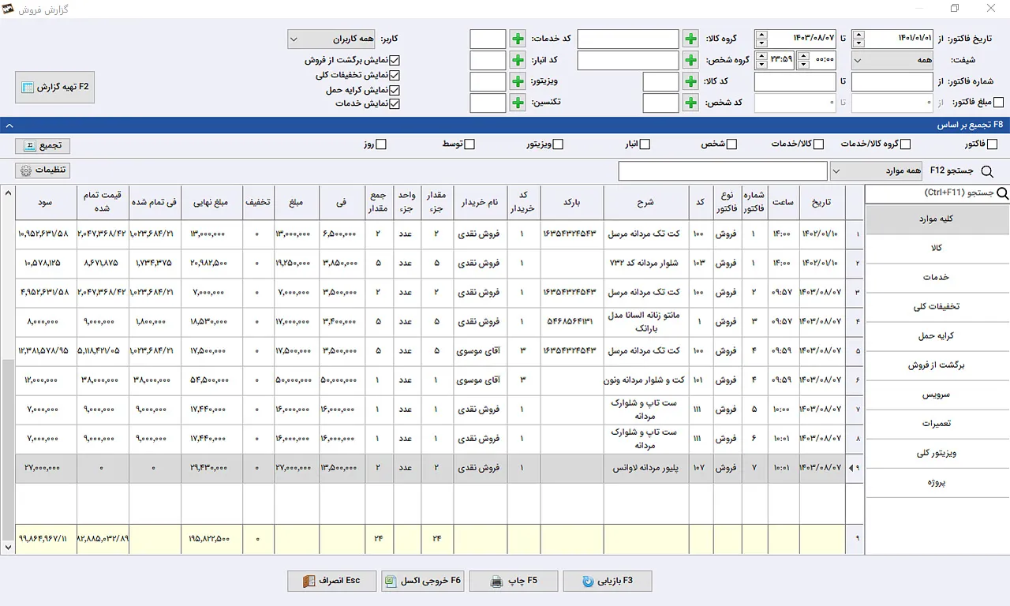
Task: Check the شخص grouping checkbox
Action: pos(731,144)
